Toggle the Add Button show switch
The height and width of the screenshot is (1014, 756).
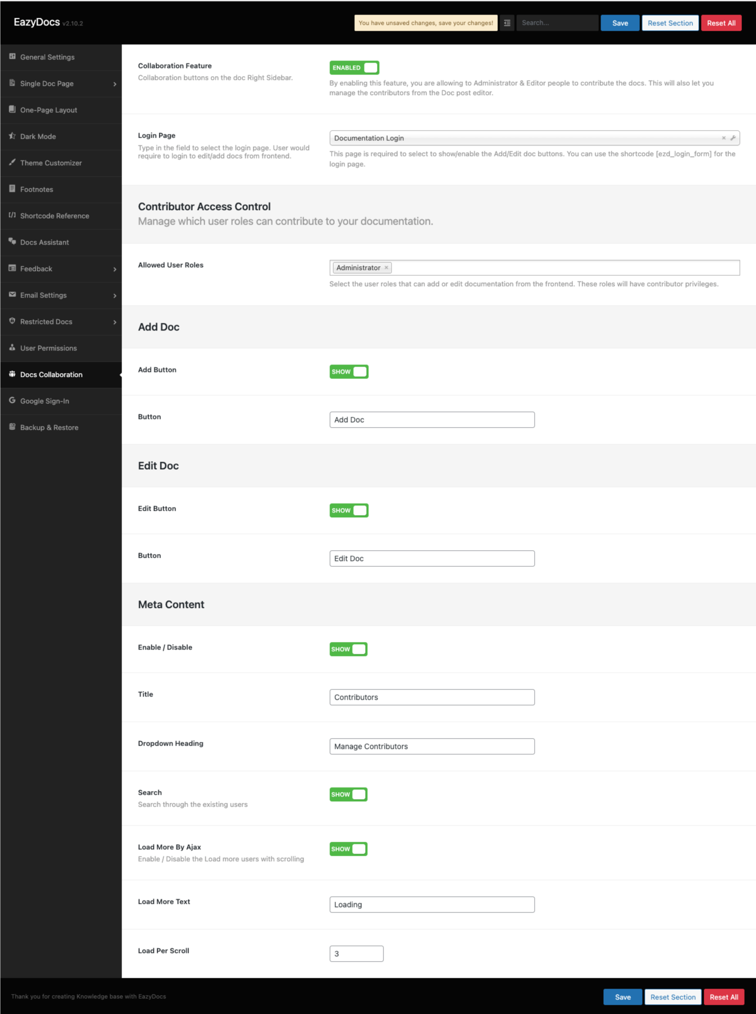coord(349,371)
